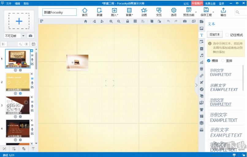Image resolution: width=247 pixels, height=157 pixels.
Task: Click the add new frame plus box
Action: 19,21
